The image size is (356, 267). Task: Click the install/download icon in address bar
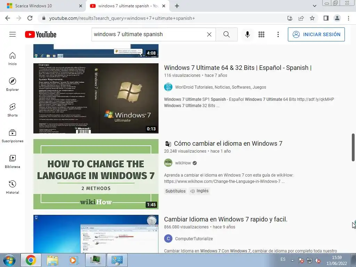pyautogui.click(x=290, y=18)
